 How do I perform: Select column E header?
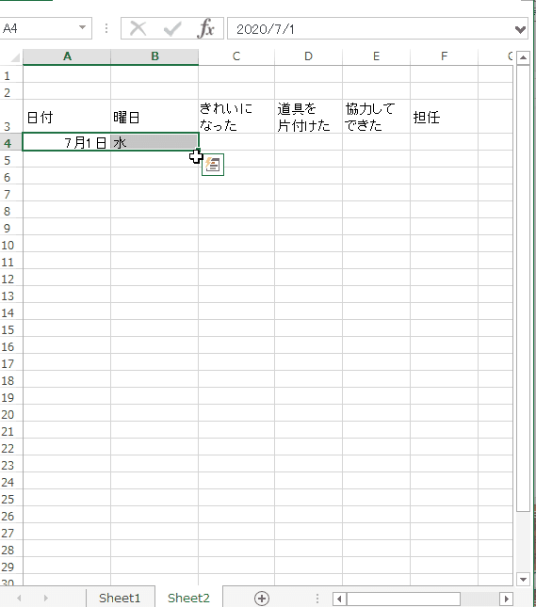[x=376, y=56]
